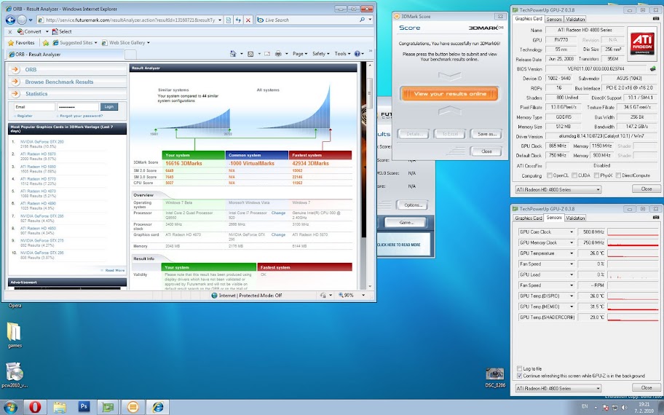Open the GPU Core Clock sensor dropdown
Screen dimensions: 664x415
572,232
